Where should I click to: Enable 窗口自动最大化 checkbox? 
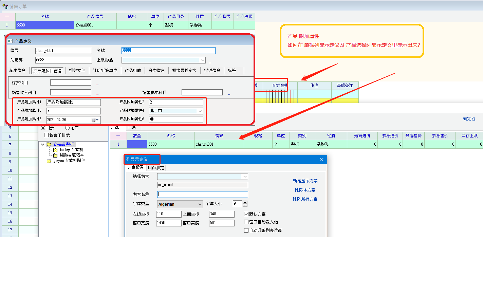point(246,222)
